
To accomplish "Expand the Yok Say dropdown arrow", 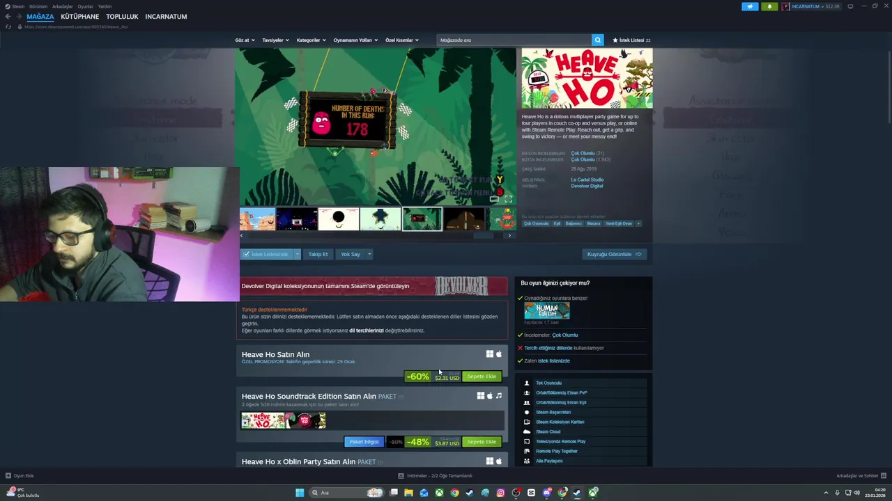I will (369, 254).
